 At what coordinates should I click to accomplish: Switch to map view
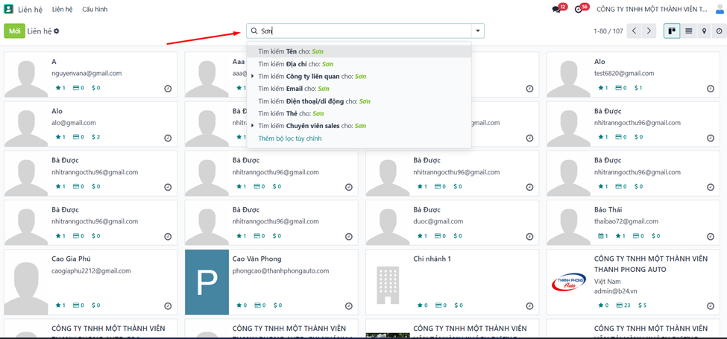click(x=704, y=31)
